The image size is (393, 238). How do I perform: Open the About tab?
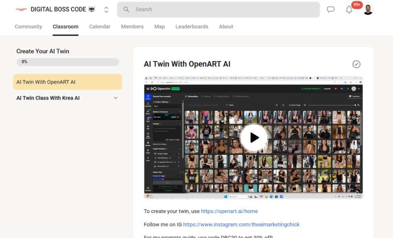[x=226, y=27]
